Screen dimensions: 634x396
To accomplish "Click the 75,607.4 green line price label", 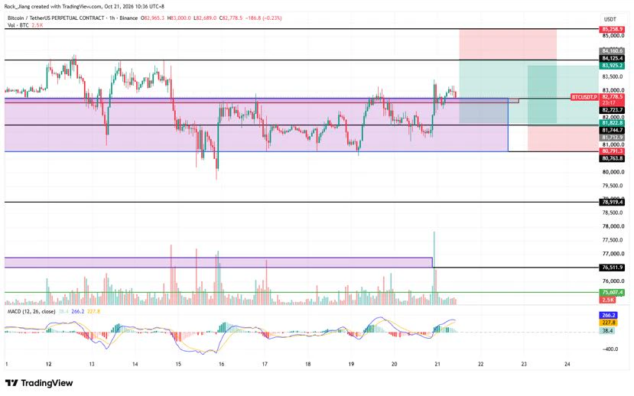I will point(611,292).
